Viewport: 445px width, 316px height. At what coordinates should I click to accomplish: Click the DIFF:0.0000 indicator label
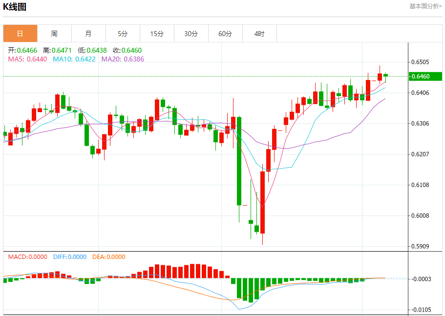point(70,257)
